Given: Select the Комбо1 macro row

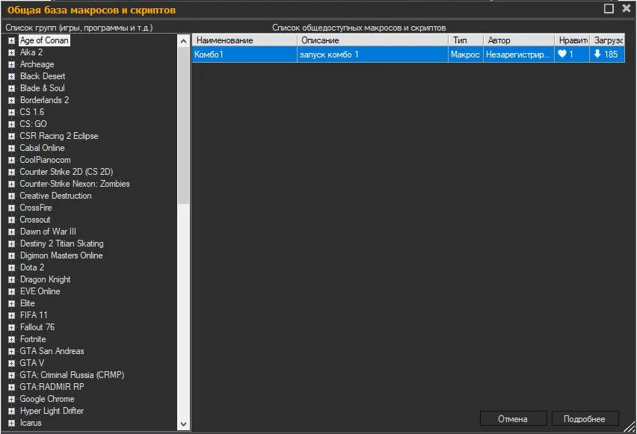Looking at the screenshot, I should click(x=408, y=54).
